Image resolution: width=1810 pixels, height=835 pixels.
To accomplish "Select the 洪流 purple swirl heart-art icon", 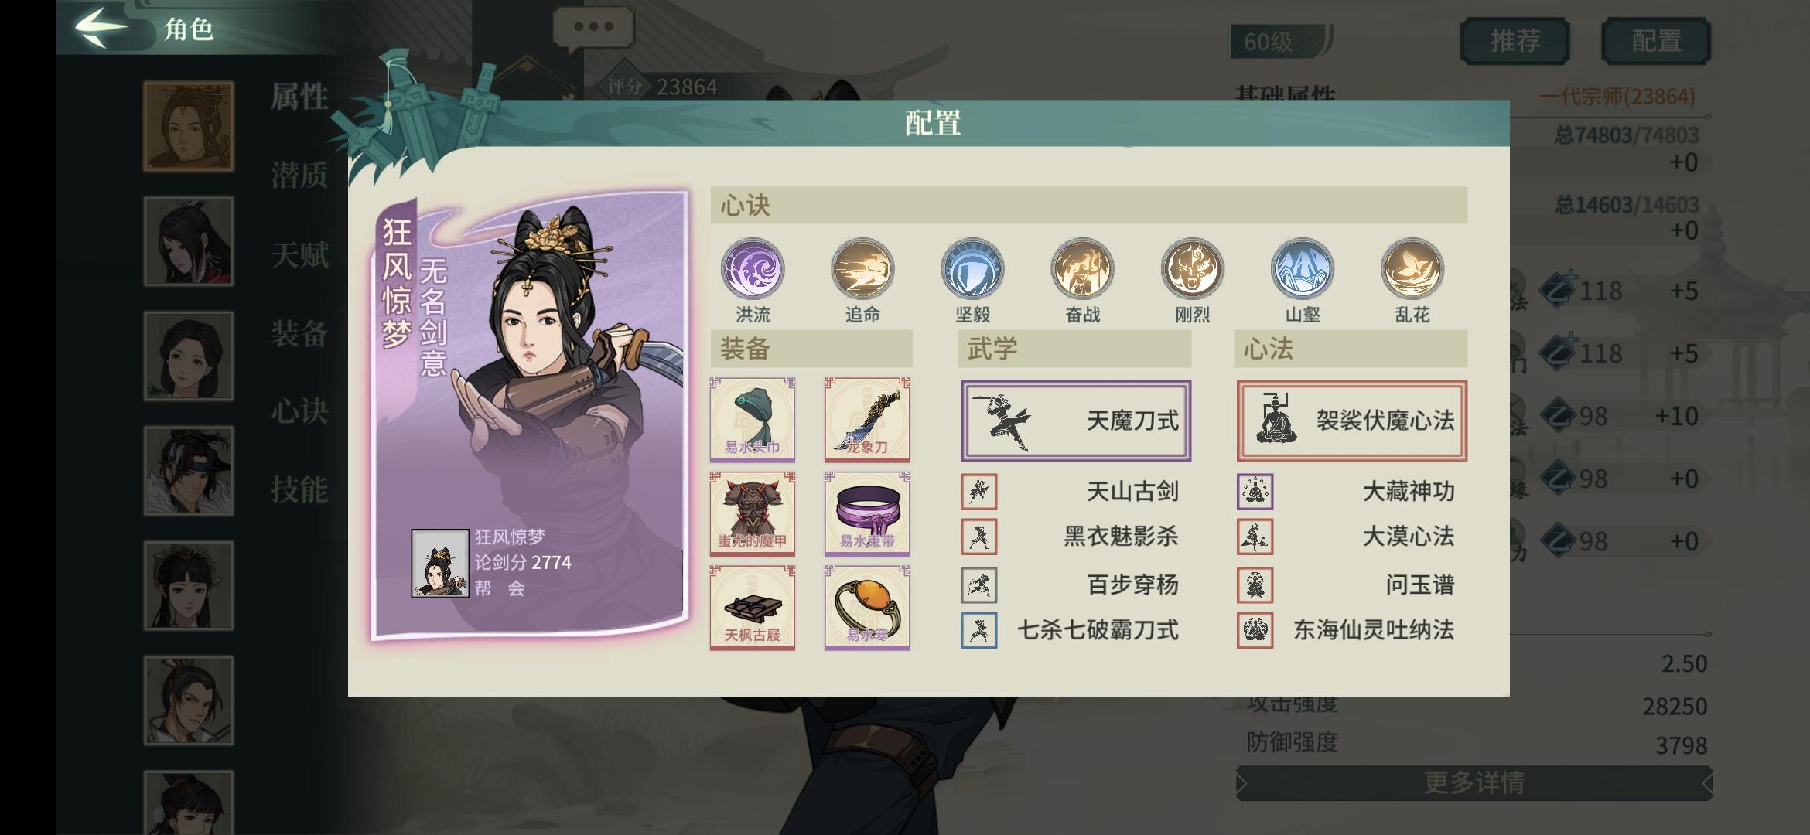I will pyautogui.click(x=753, y=268).
